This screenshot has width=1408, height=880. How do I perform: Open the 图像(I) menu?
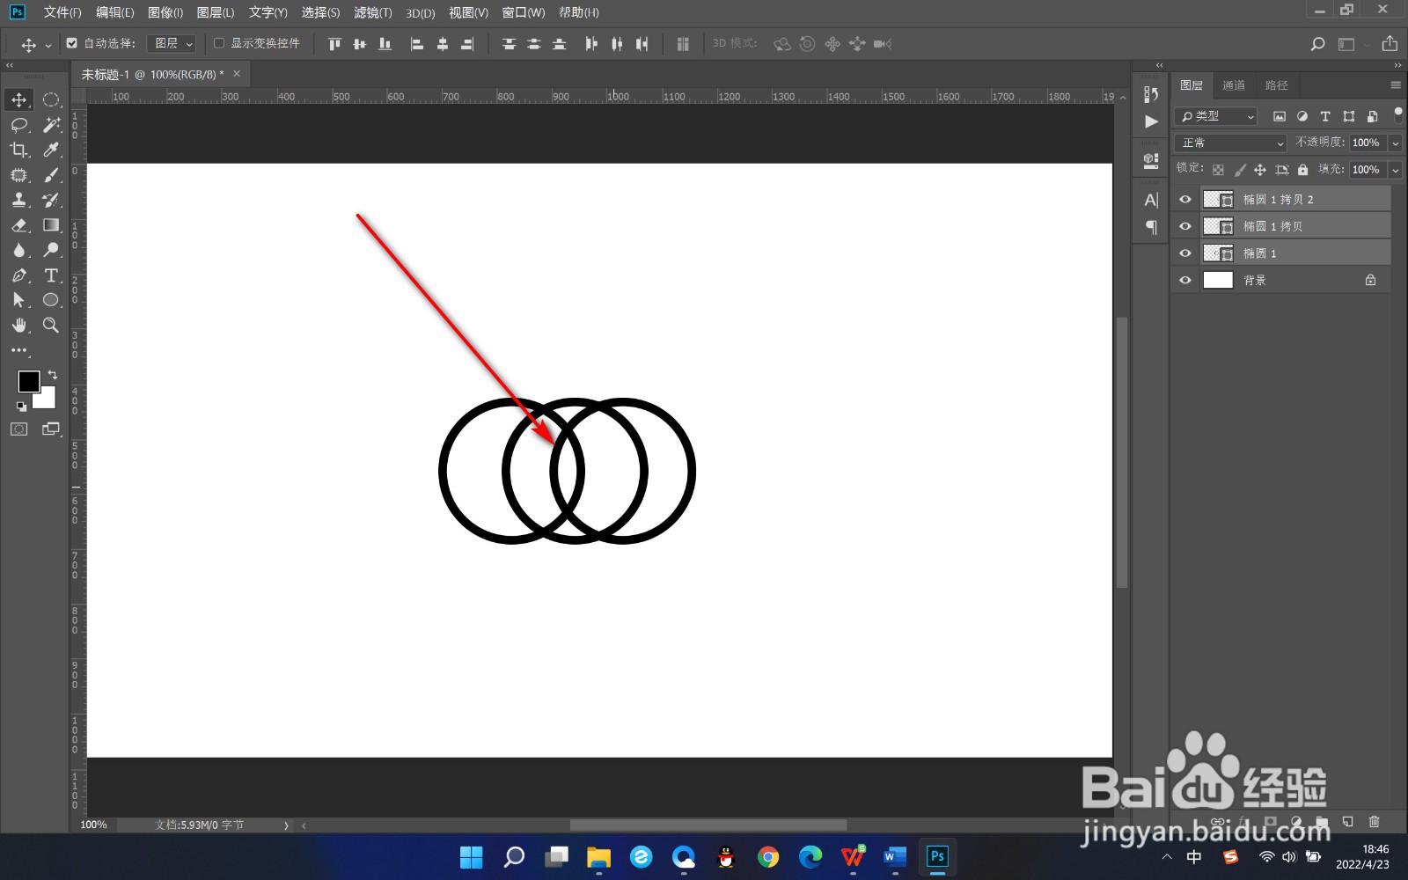165,12
